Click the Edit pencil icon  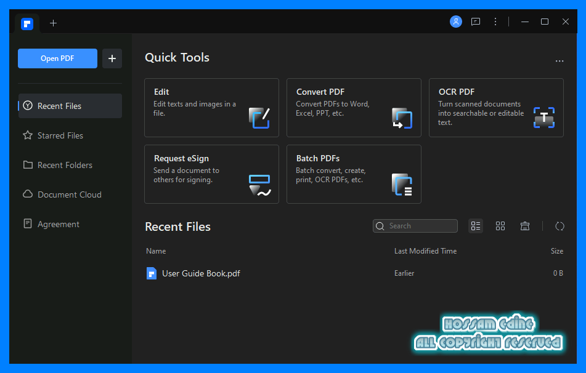[x=259, y=118]
